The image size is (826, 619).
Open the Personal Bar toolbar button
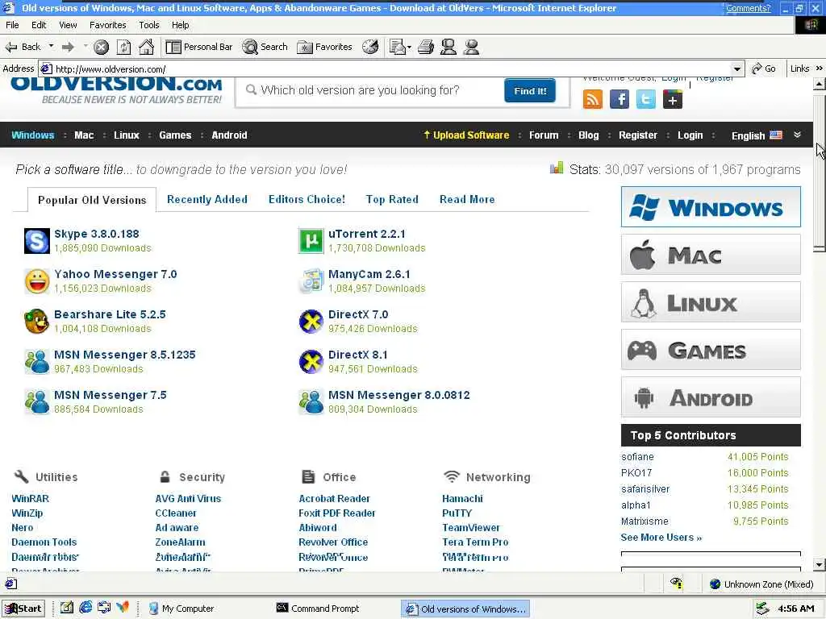pyautogui.click(x=198, y=47)
